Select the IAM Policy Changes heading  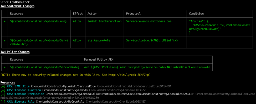point(15,52)
